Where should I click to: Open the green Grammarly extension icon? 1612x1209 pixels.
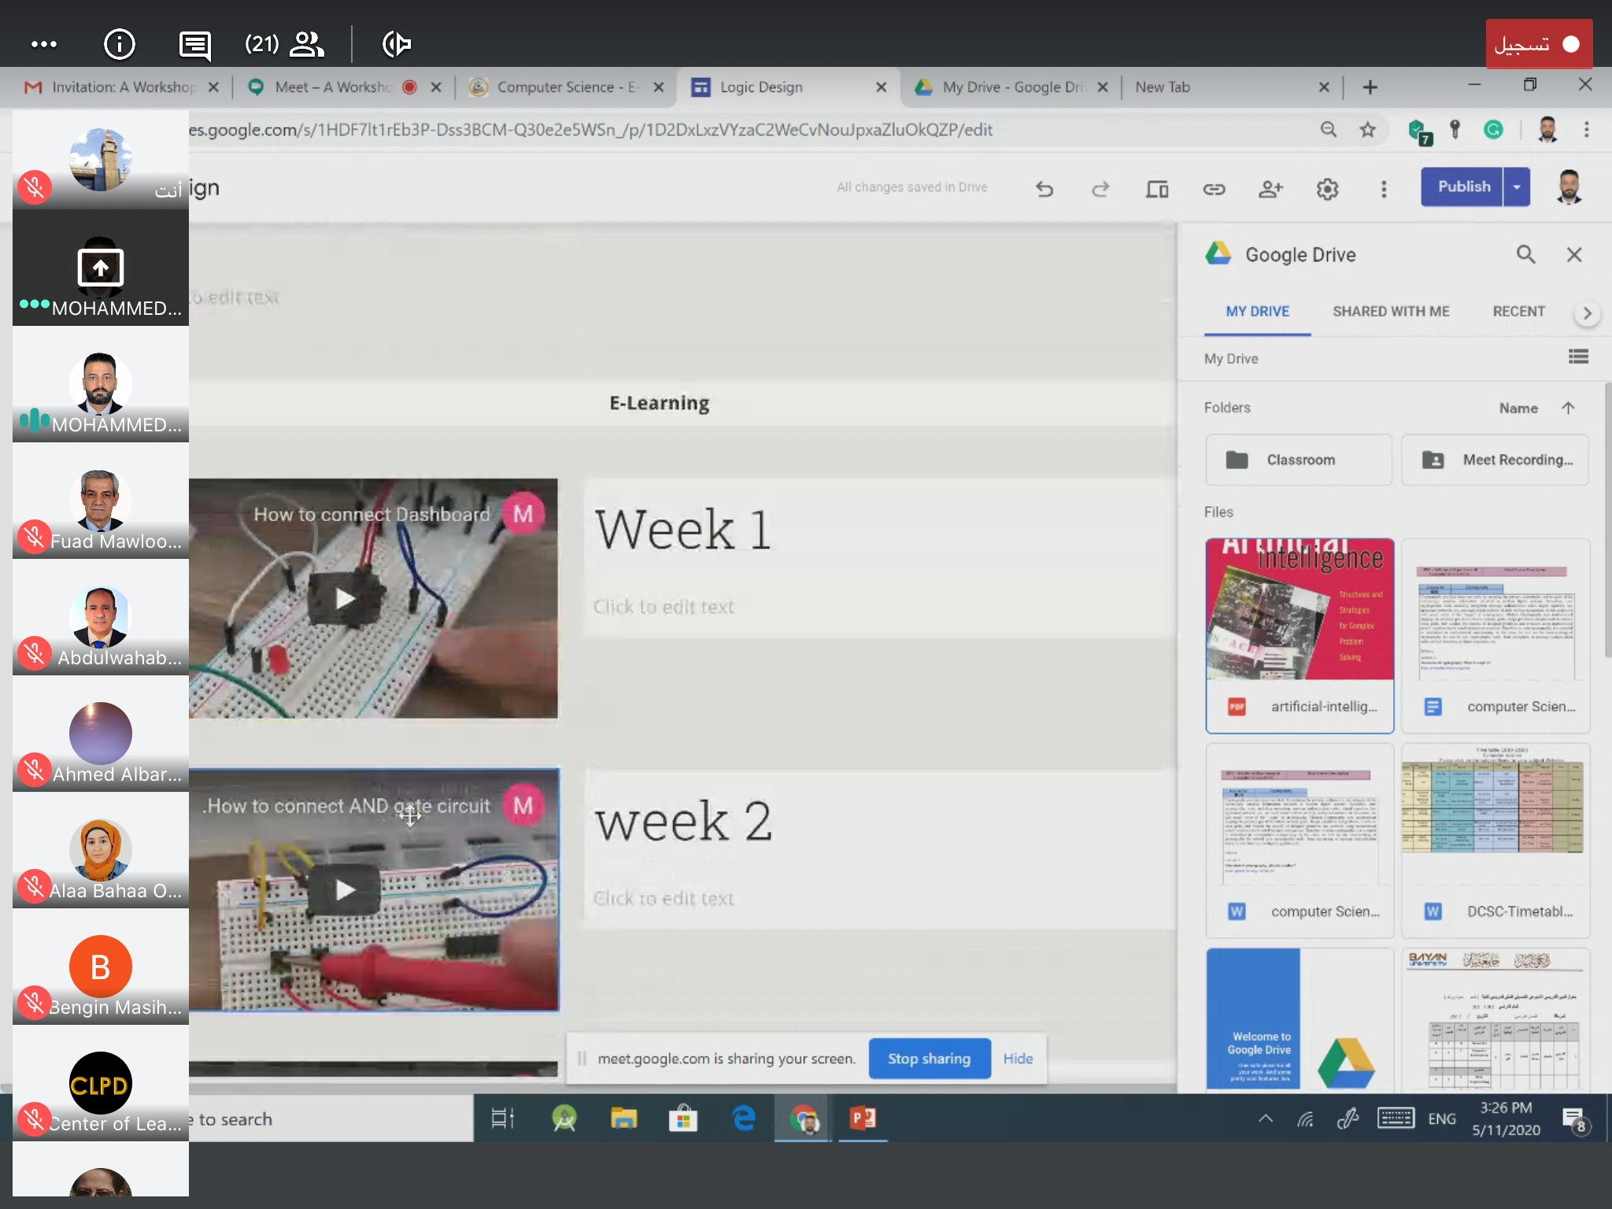coord(1493,129)
